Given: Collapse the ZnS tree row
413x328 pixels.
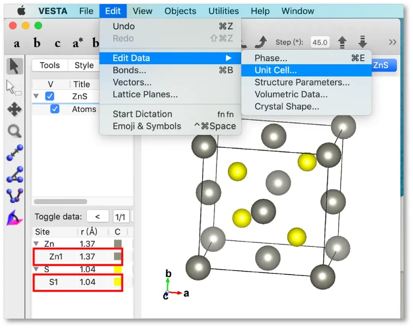Looking at the screenshot, I should pos(36,96).
